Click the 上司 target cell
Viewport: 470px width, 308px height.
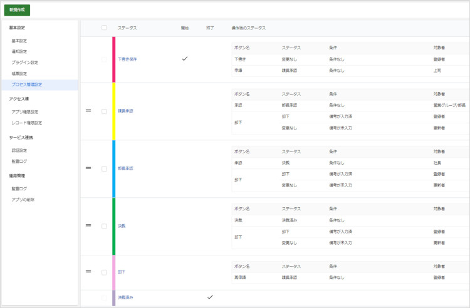coord(437,71)
